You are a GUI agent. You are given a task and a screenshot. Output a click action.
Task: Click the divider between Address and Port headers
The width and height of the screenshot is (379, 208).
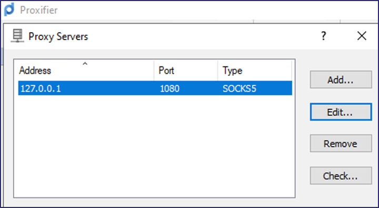pyautogui.click(x=154, y=71)
